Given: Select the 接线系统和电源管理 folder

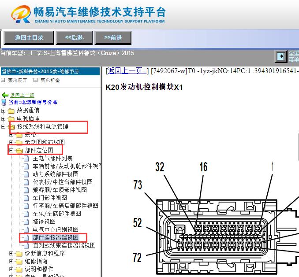Looking at the screenshot, I should (x=42, y=126).
